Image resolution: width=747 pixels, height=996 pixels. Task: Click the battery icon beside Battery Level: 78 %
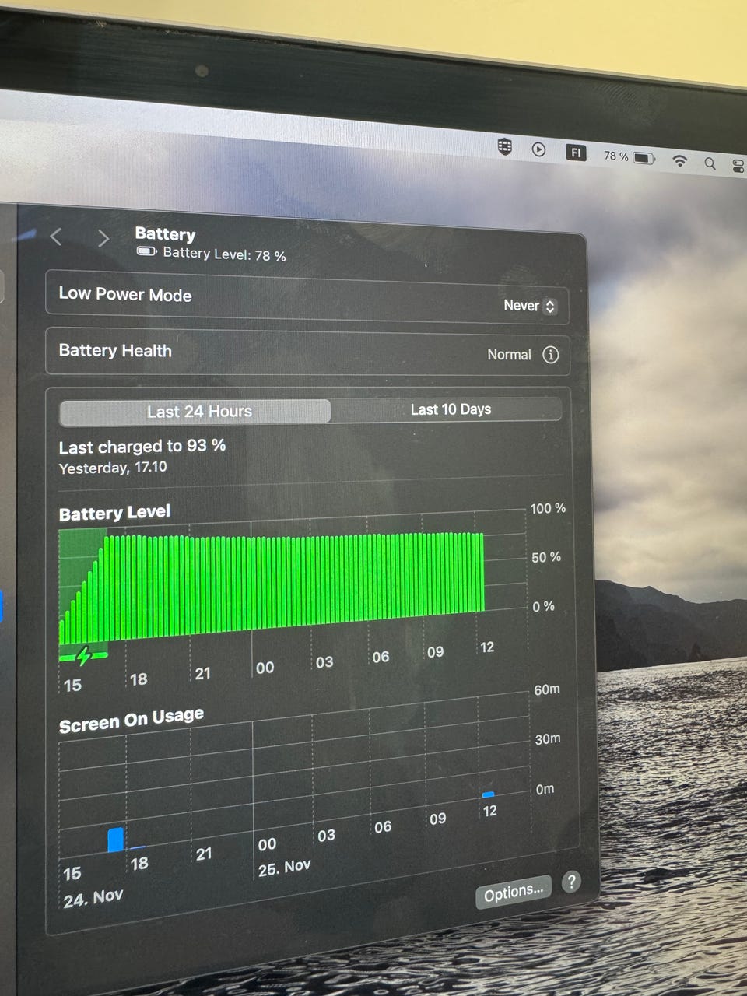click(x=146, y=251)
